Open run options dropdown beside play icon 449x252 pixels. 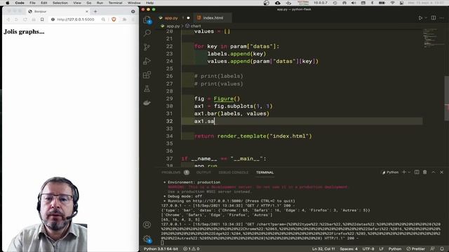[426, 17]
